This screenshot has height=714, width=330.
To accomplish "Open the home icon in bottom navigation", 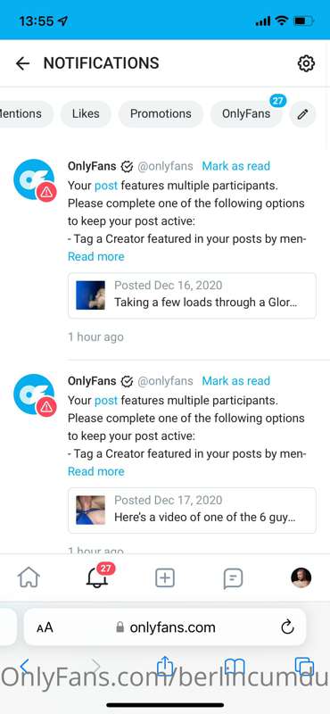I will click(x=29, y=578).
